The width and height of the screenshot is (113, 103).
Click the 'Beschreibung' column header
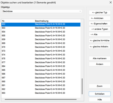click(x=57, y=21)
